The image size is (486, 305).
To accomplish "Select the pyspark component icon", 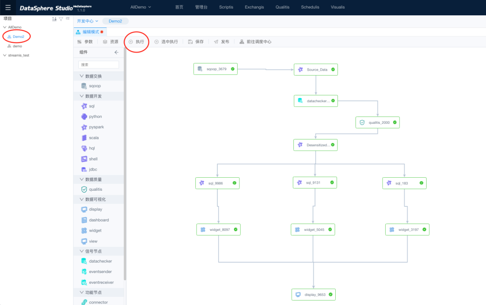I will click(84, 127).
